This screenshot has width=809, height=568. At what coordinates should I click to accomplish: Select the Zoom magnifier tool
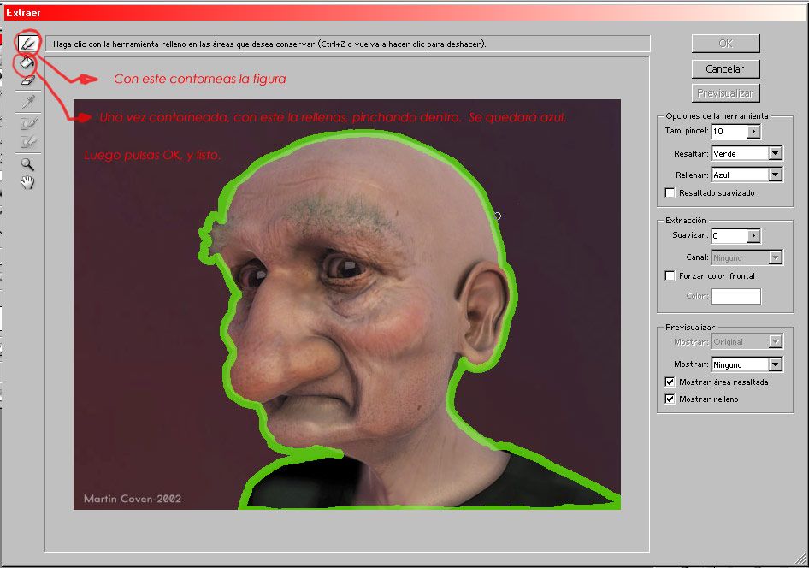[27, 164]
